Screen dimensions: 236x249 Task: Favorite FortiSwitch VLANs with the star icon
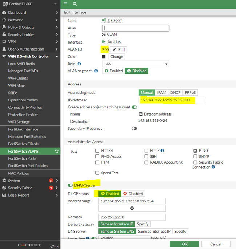[57, 151]
